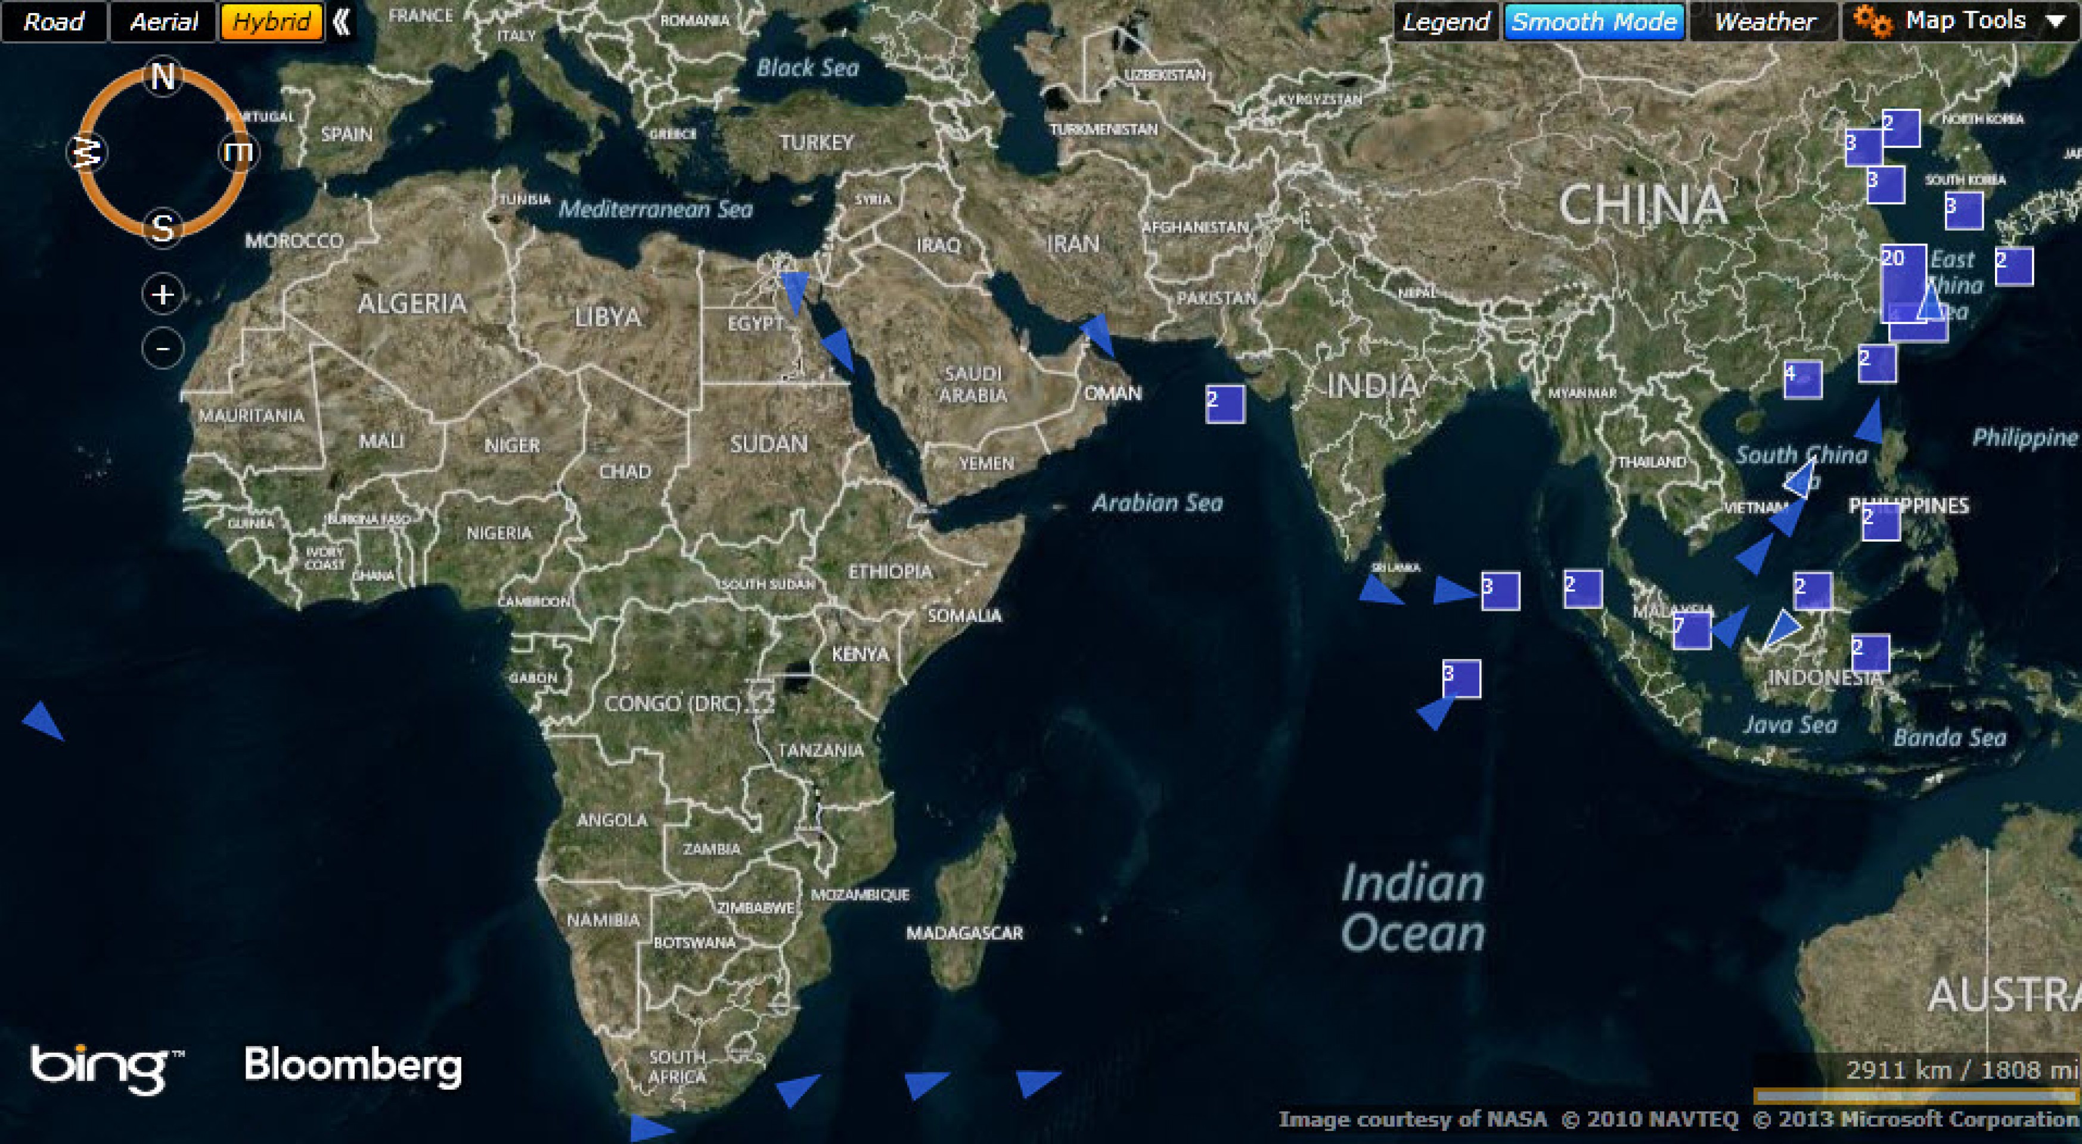This screenshot has width=2082, height=1144.
Task: Pan west using compass W
Action: point(86,152)
